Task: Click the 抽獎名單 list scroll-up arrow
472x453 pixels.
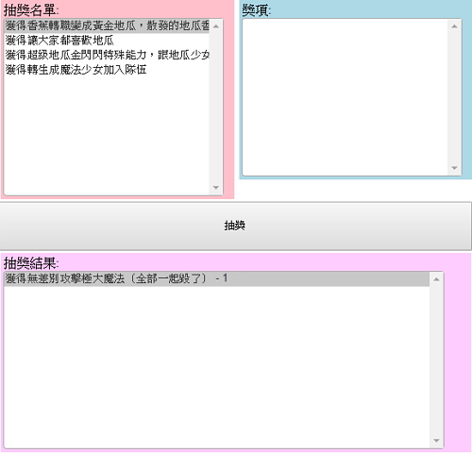Action: 216,26
